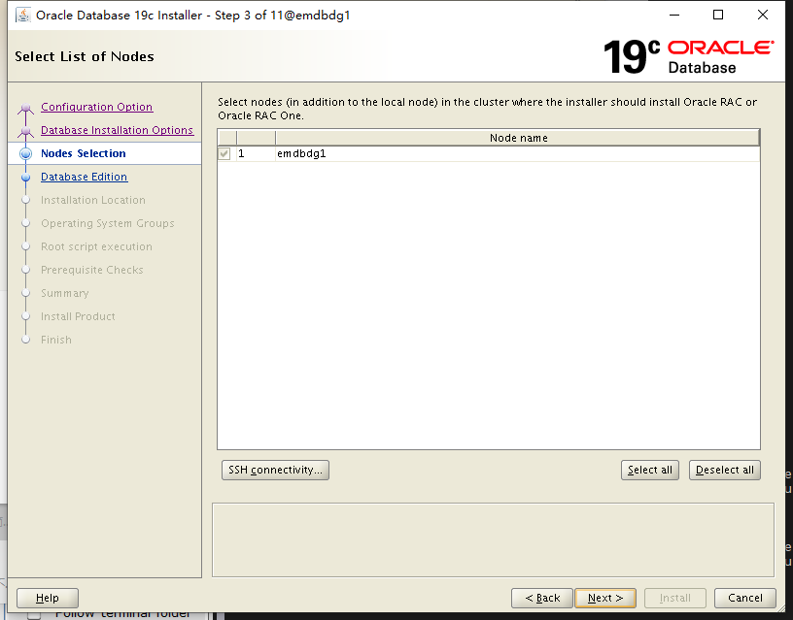Screen dimensions: 793x620
Task: Jump to the Database Edition step
Action: point(84,177)
